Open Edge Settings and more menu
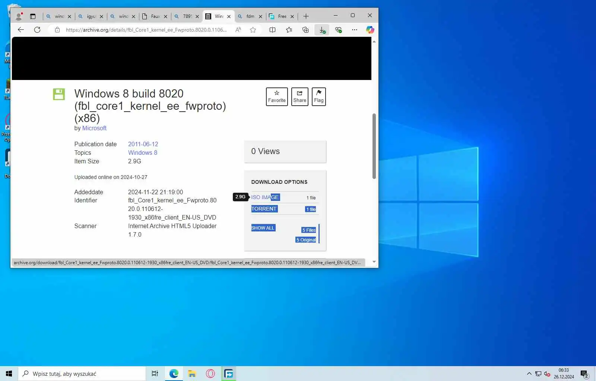Viewport: 596px width, 381px height. [354, 30]
